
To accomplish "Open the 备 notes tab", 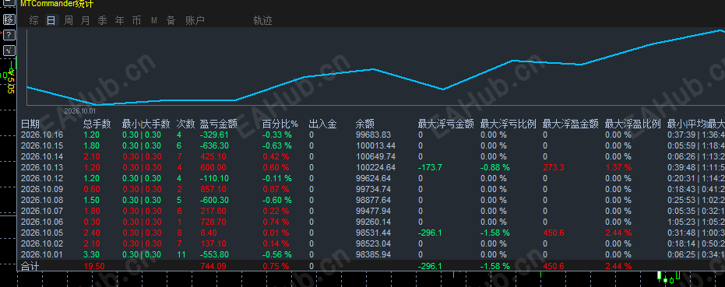I will tap(171, 20).
